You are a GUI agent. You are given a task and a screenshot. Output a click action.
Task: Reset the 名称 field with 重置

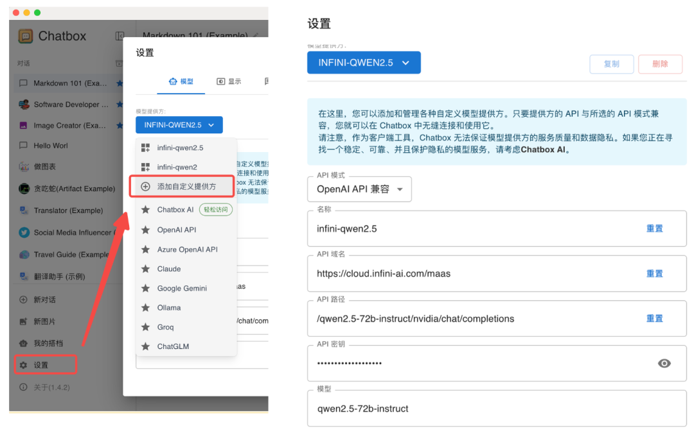coord(655,228)
